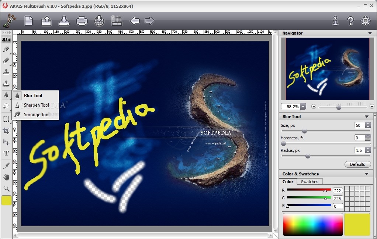Collapse the Navigator panel

click(370, 33)
